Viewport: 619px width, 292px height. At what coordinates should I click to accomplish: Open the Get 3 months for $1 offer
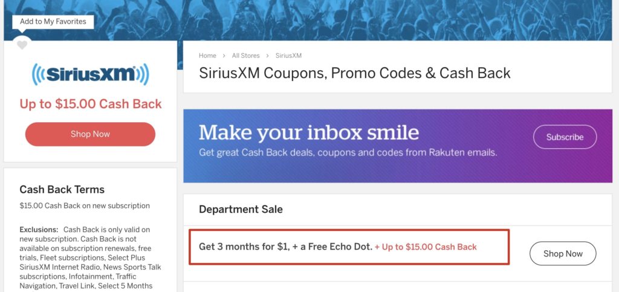(x=285, y=247)
